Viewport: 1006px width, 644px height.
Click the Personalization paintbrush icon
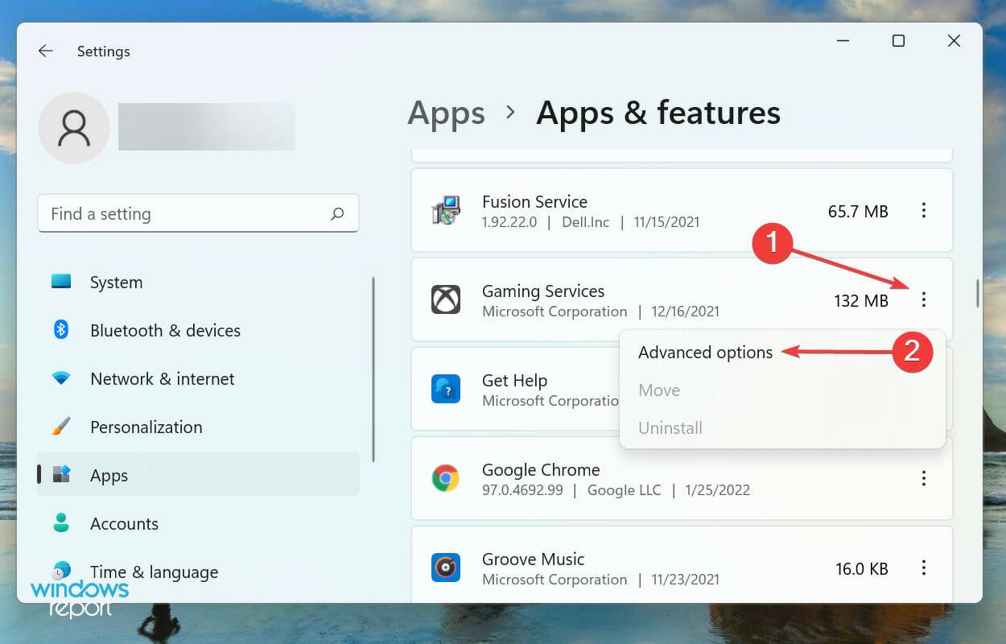(x=60, y=427)
